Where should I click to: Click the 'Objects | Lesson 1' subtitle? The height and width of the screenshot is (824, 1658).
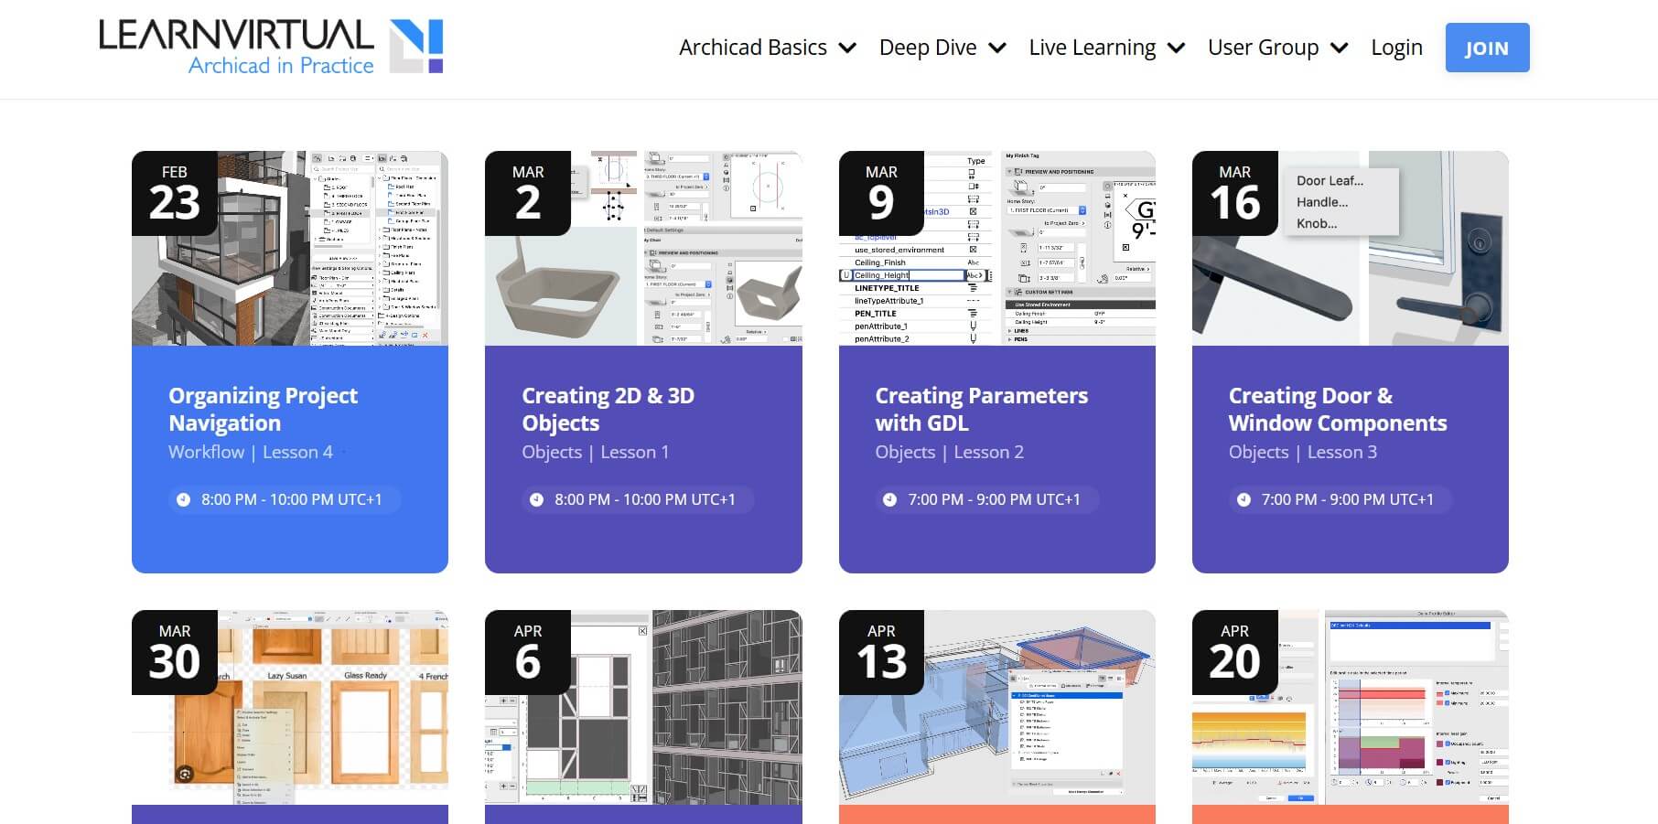tap(596, 452)
